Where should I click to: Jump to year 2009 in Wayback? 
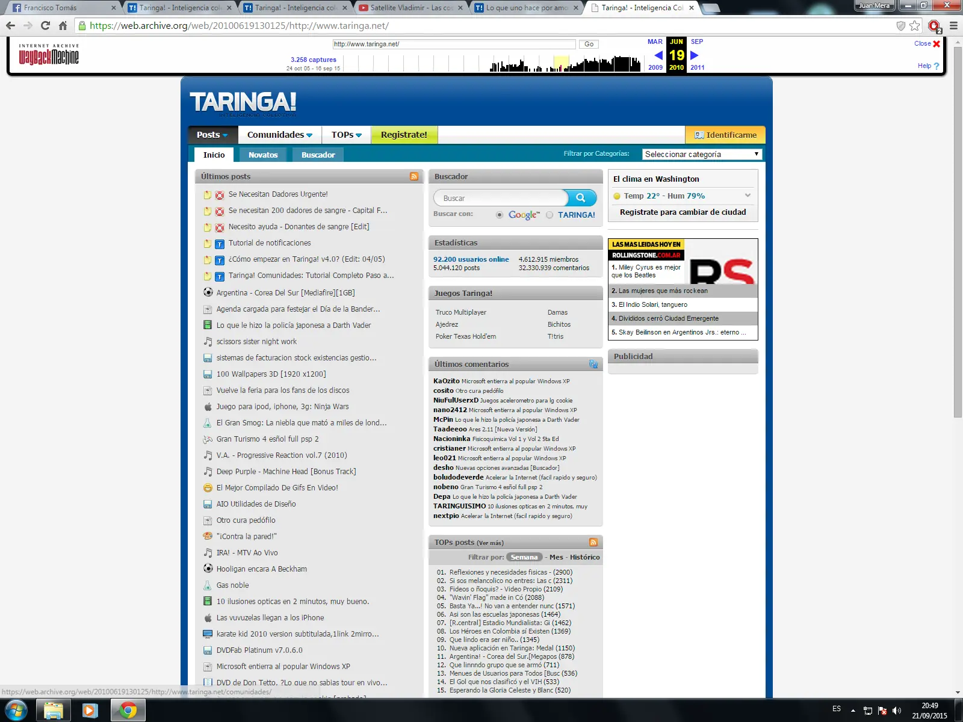tap(655, 67)
